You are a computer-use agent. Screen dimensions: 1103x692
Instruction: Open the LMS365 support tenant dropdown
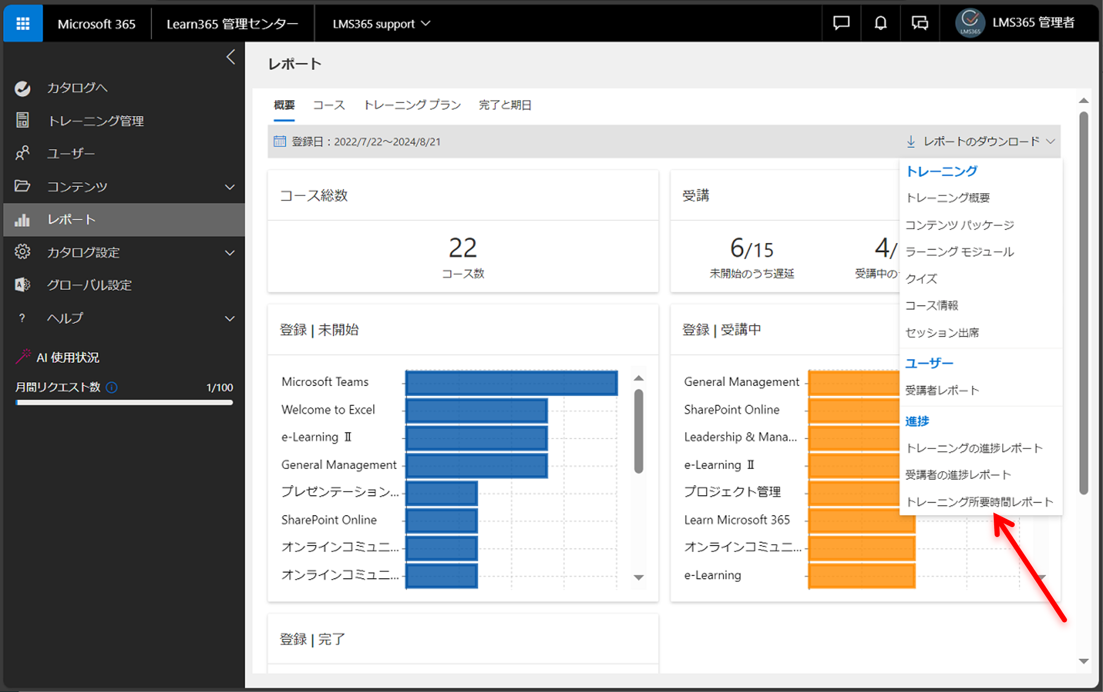click(381, 23)
